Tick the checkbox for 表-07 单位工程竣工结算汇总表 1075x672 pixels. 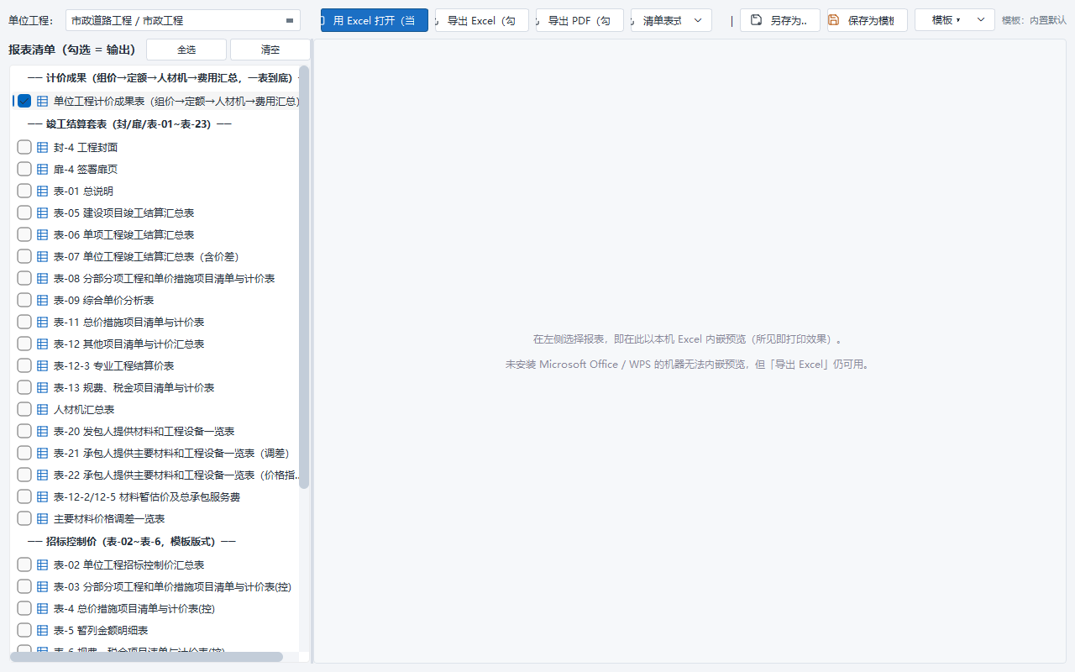click(24, 256)
